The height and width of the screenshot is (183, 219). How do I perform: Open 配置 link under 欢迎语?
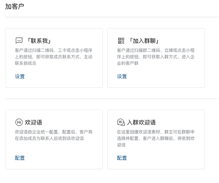click(x=20, y=158)
